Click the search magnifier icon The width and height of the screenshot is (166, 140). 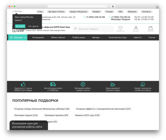tap(75, 28)
